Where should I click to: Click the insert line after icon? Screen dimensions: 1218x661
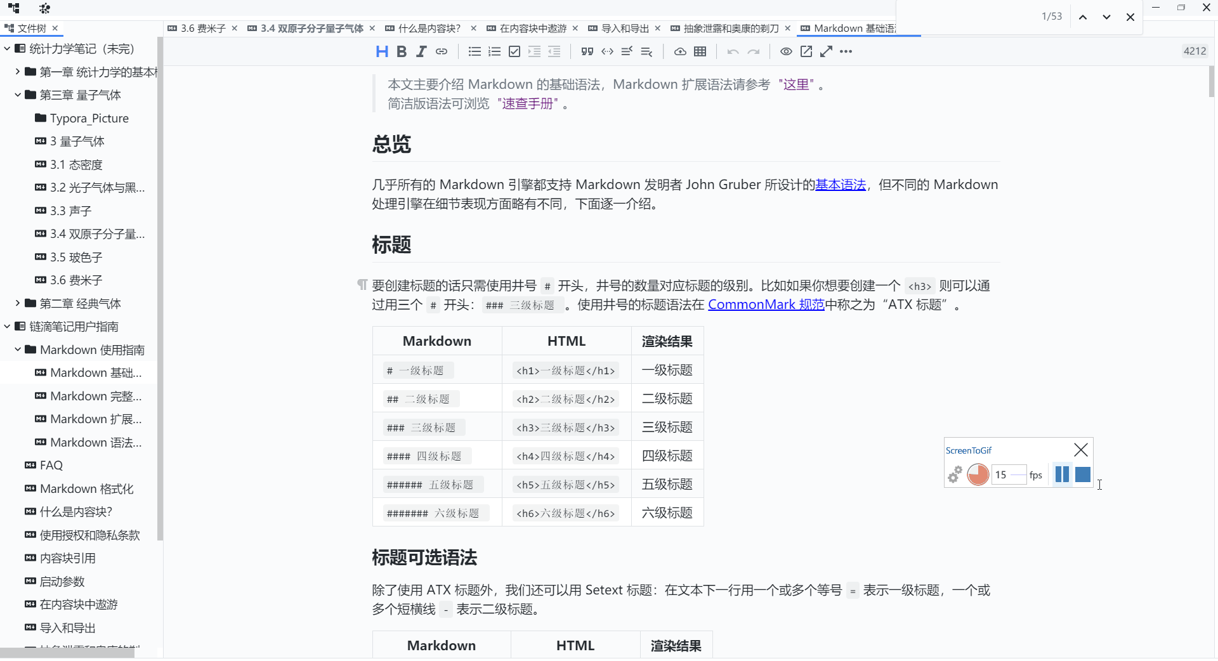coord(646,52)
